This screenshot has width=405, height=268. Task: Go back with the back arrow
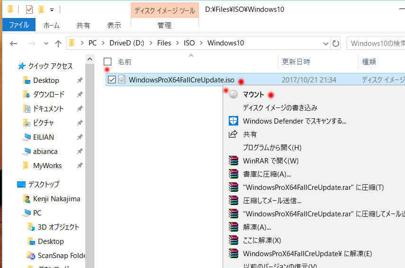(14, 44)
